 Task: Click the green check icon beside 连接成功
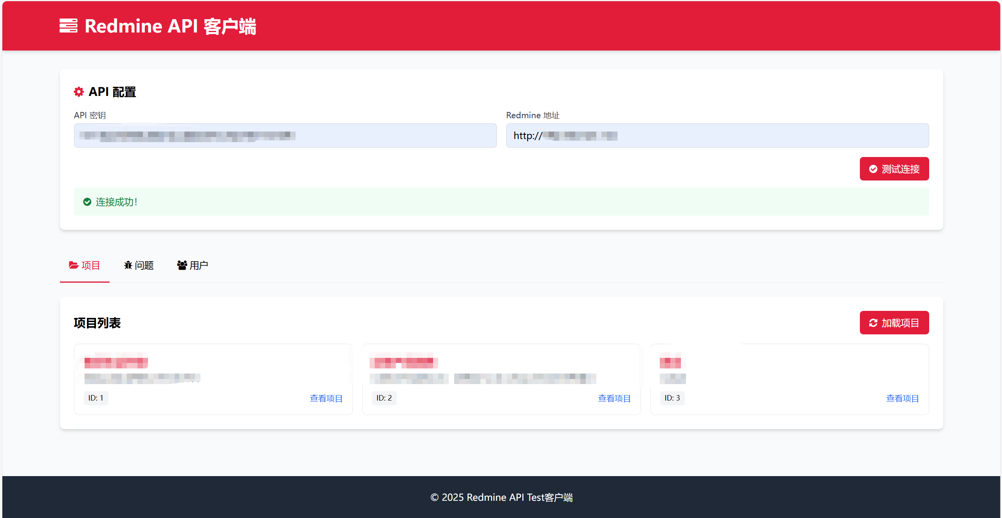87,202
